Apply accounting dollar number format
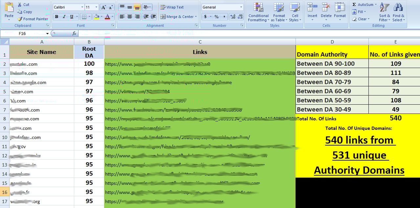Image resolution: width=420 pixels, height=208 pixels. coord(205,17)
